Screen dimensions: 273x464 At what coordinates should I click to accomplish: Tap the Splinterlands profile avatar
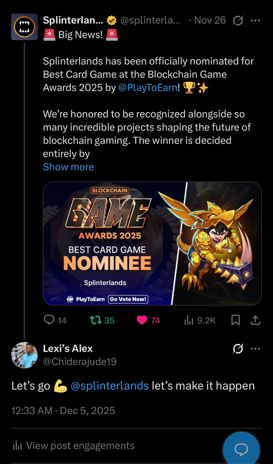(x=24, y=27)
